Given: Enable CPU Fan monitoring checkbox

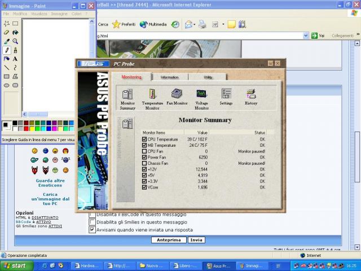Looking at the screenshot, I should point(144,151).
